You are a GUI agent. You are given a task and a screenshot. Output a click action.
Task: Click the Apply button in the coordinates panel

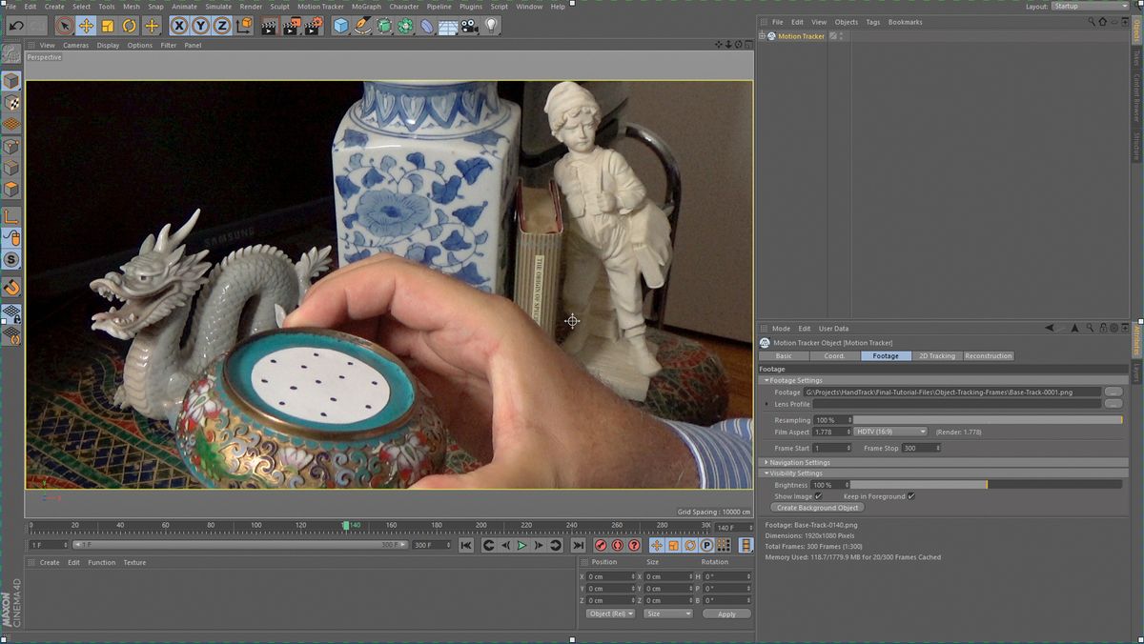(726, 614)
